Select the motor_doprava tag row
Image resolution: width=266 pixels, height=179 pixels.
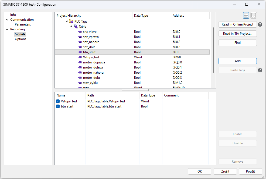point(132,62)
